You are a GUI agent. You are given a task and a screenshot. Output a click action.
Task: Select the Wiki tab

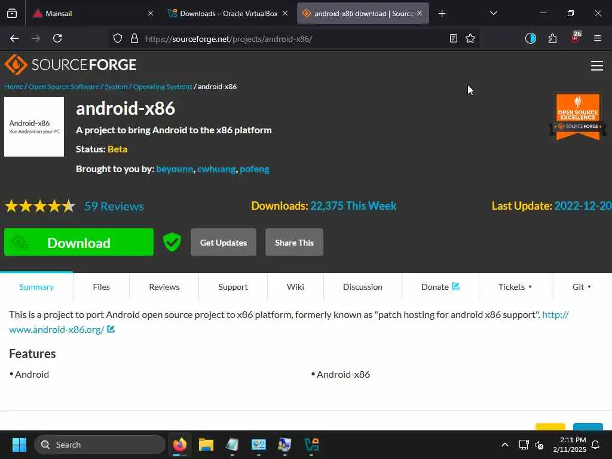pyautogui.click(x=295, y=287)
